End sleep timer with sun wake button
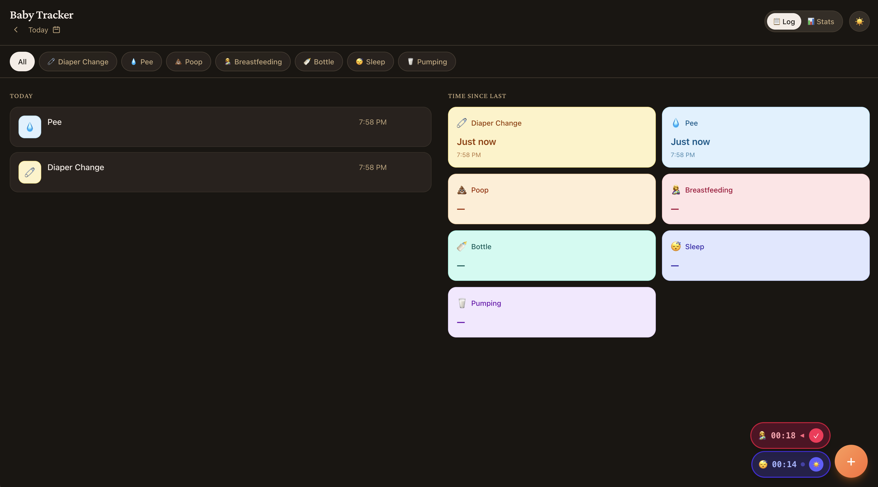878x487 pixels. pos(816,464)
